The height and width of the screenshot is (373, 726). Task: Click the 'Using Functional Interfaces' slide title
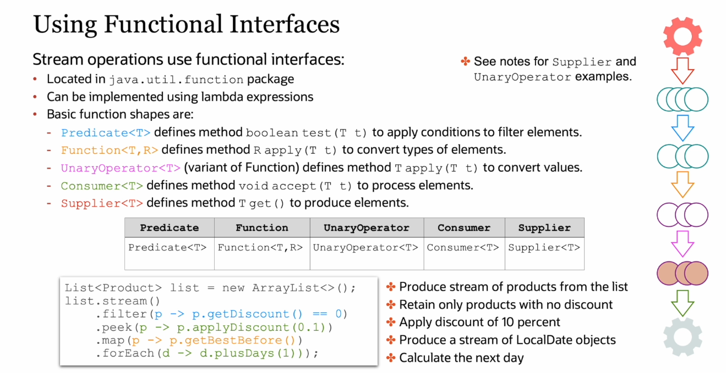point(187,25)
